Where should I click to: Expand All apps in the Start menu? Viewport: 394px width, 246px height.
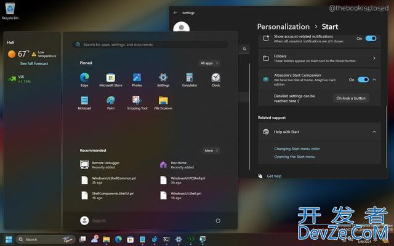(209, 63)
